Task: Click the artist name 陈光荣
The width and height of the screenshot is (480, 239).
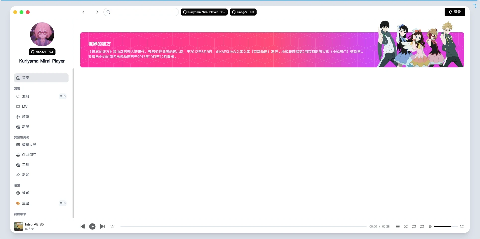Action: point(30,229)
